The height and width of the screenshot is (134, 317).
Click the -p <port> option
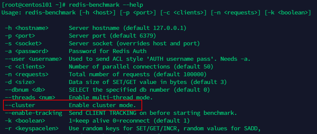click(20, 36)
